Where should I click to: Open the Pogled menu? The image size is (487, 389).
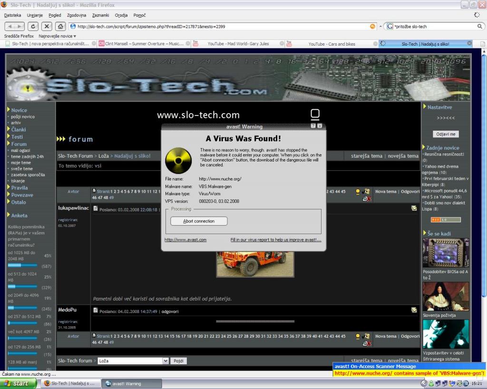(x=55, y=15)
